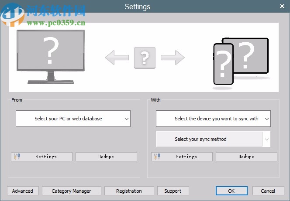
Task: Open the sync method dropdown
Action: tap(213, 139)
